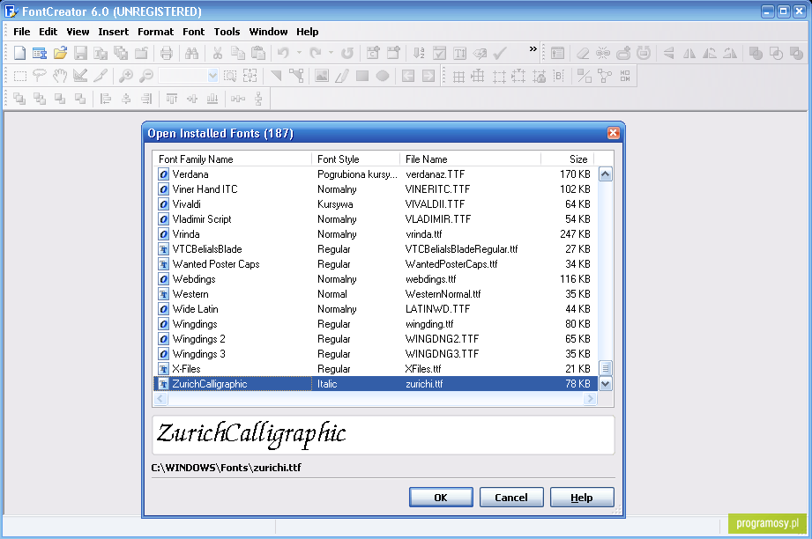Click the import image icon
Image resolution: width=812 pixels, height=539 pixels.
point(322,77)
